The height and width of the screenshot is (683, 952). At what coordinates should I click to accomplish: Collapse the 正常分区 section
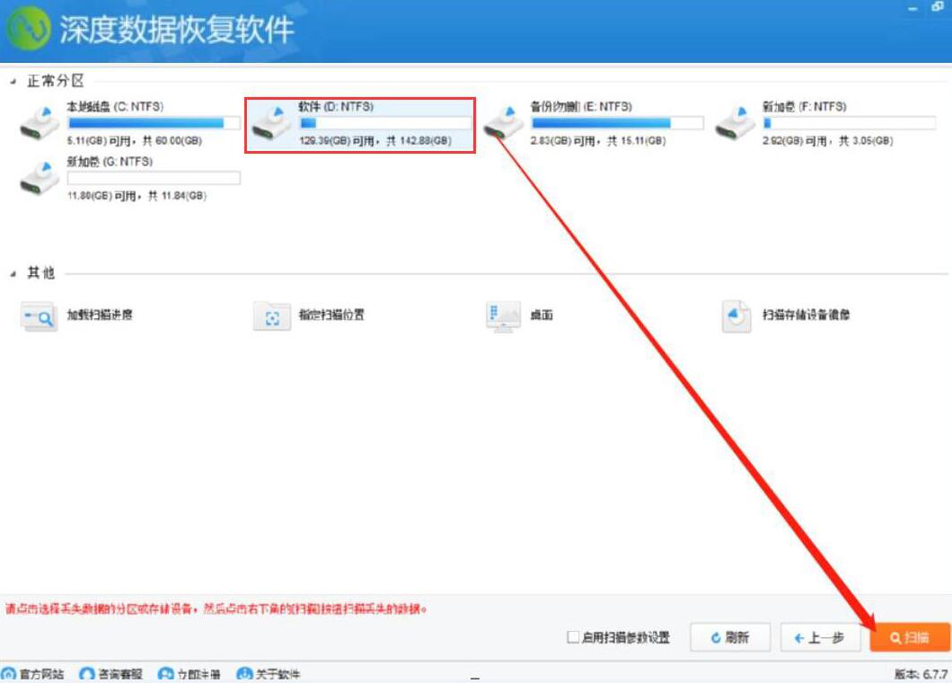pyautogui.click(x=13, y=82)
